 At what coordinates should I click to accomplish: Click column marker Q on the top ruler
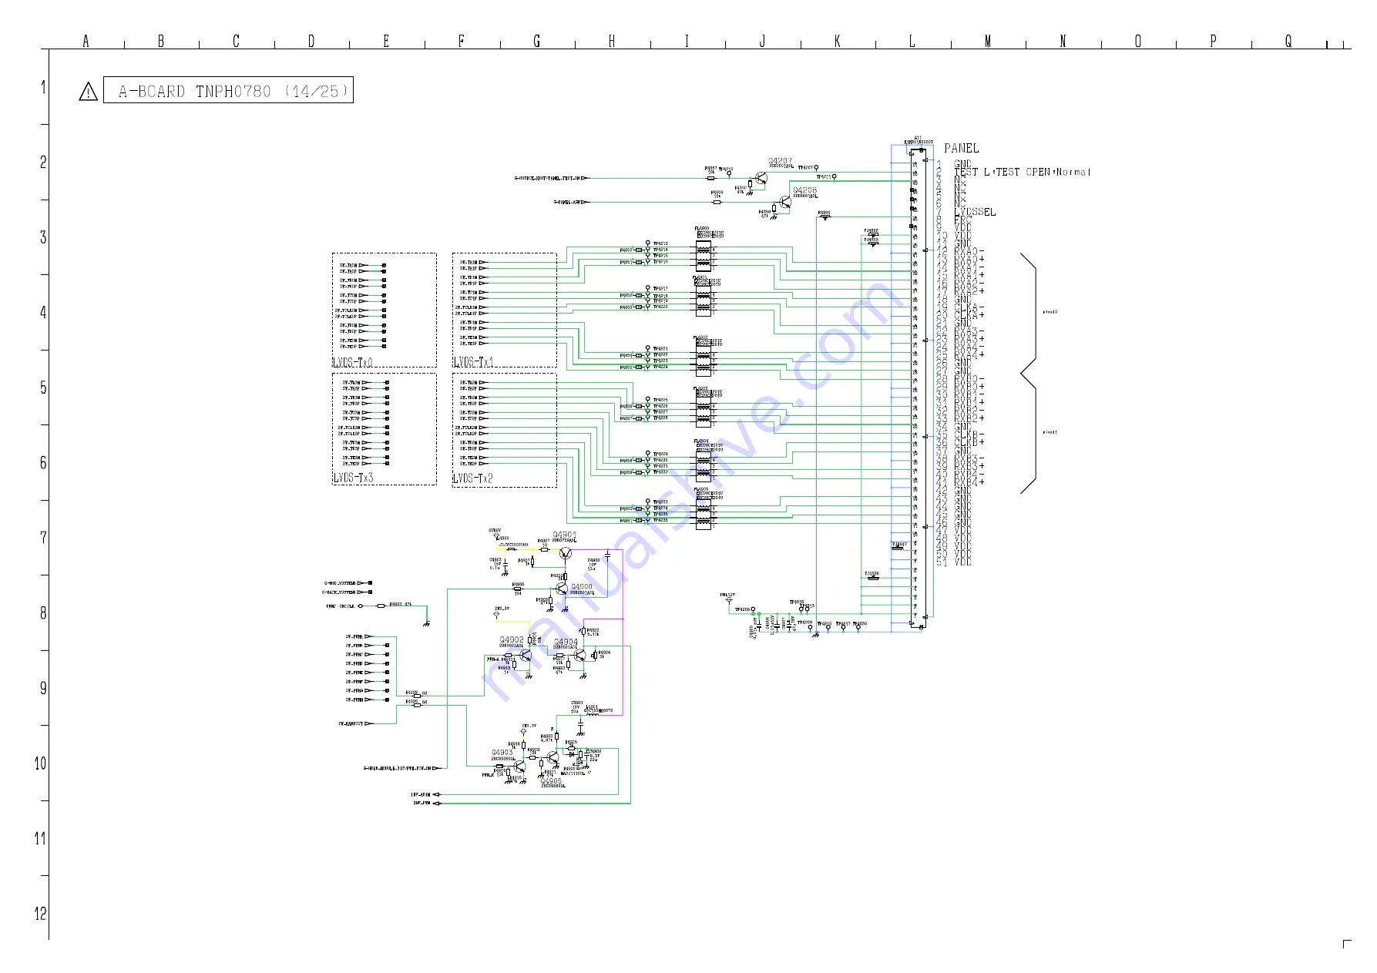point(1288,41)
